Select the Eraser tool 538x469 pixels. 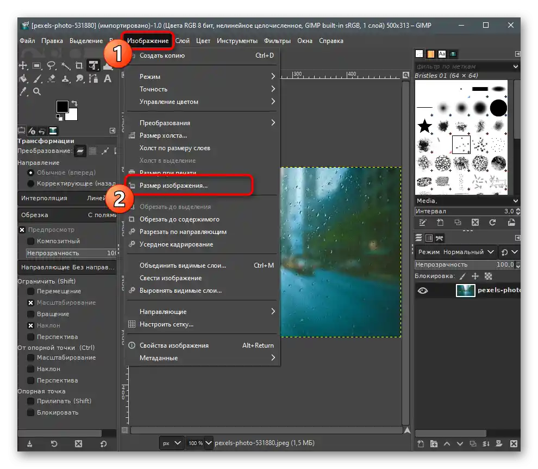[51, 79]
